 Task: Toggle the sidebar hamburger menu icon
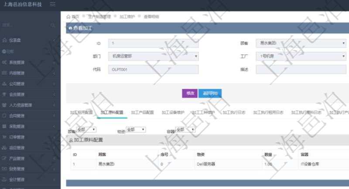click(x=53, y=4)
